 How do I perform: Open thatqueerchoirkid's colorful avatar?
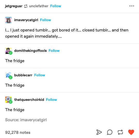[x=8, y=100]
